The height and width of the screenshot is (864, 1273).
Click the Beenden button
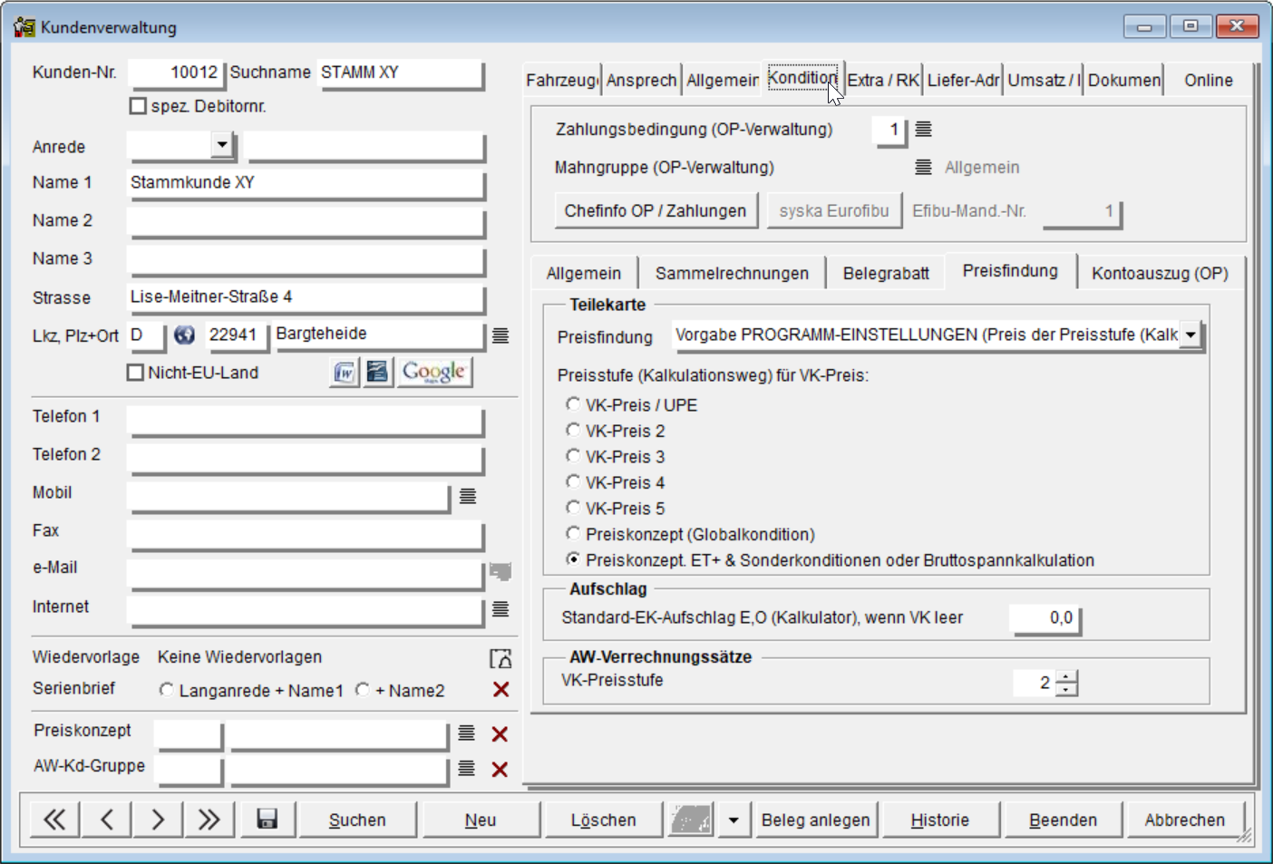coord(1064,820)
